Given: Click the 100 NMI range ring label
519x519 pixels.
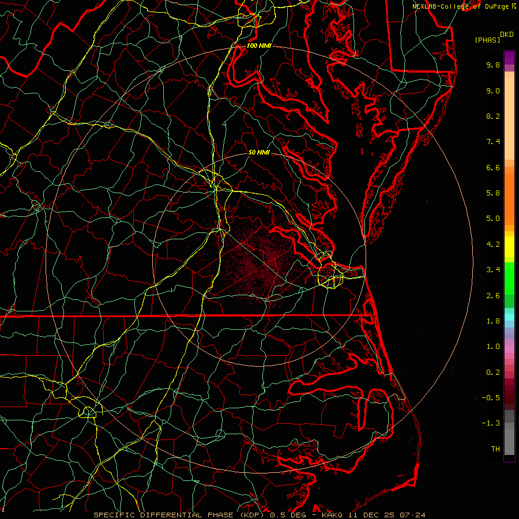Looking at the screenshot, I should tap(259, 46).
